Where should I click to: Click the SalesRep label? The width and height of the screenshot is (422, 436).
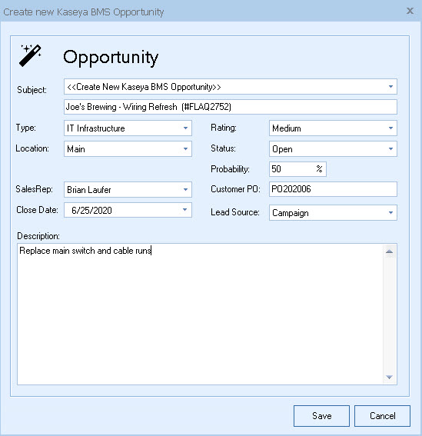(34, 189)
